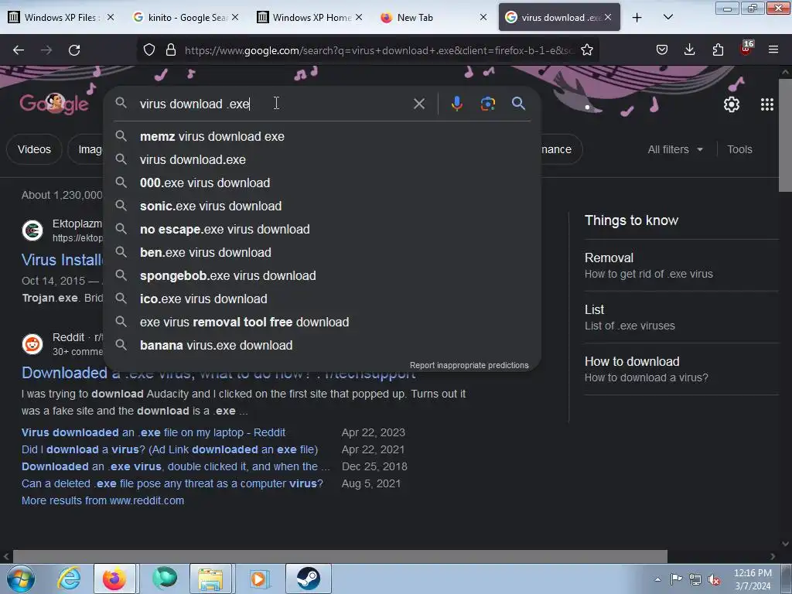Expand the All filters dropdown
Viewport: 792px width, 594px height.
(x=675, y=149)
